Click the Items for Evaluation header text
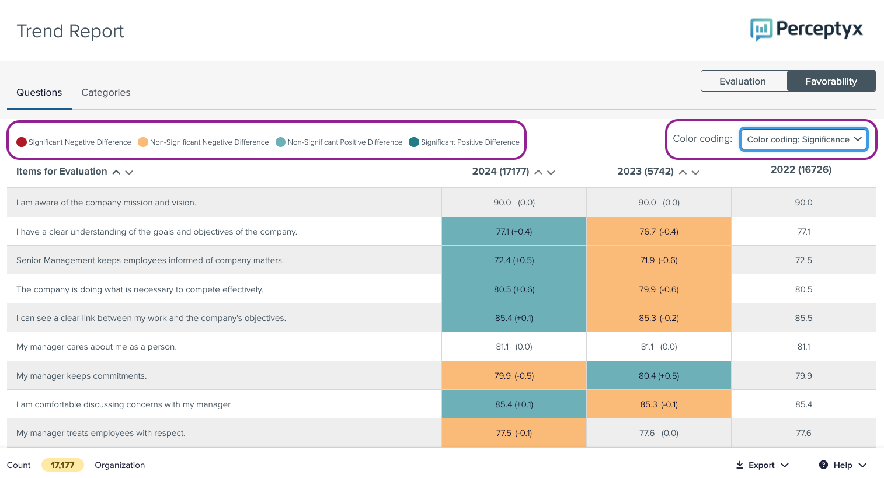The height and width of the screenshot is (478, 884). 62,172
